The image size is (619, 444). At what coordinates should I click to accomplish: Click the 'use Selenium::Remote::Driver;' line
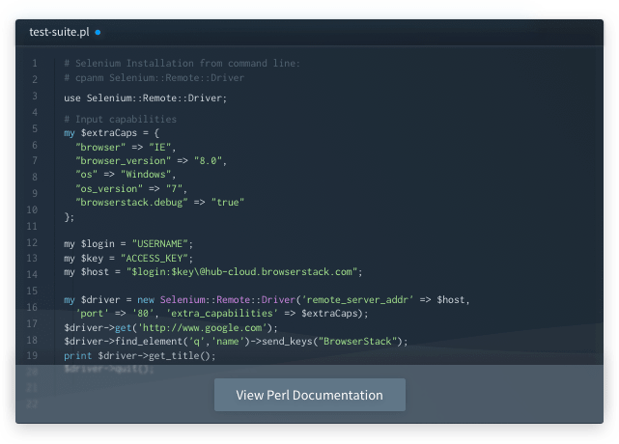coord(145,97)
